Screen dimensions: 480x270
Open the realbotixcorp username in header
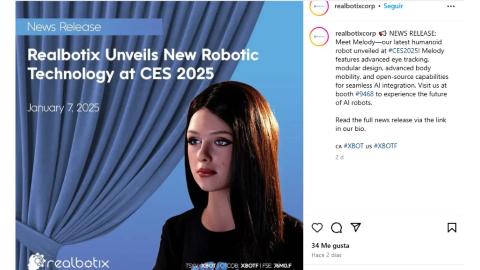(354, 6)
